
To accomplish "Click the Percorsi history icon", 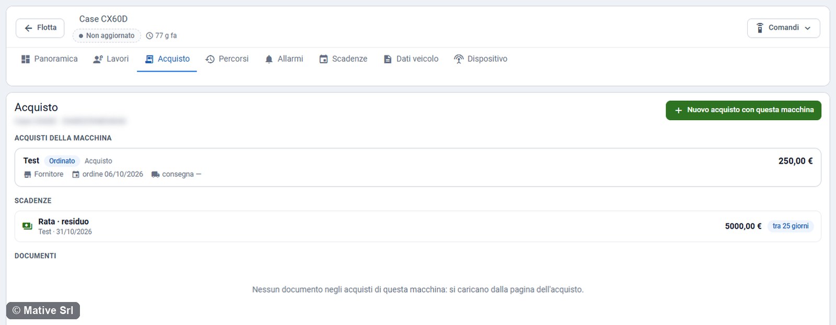I will 210,59.
